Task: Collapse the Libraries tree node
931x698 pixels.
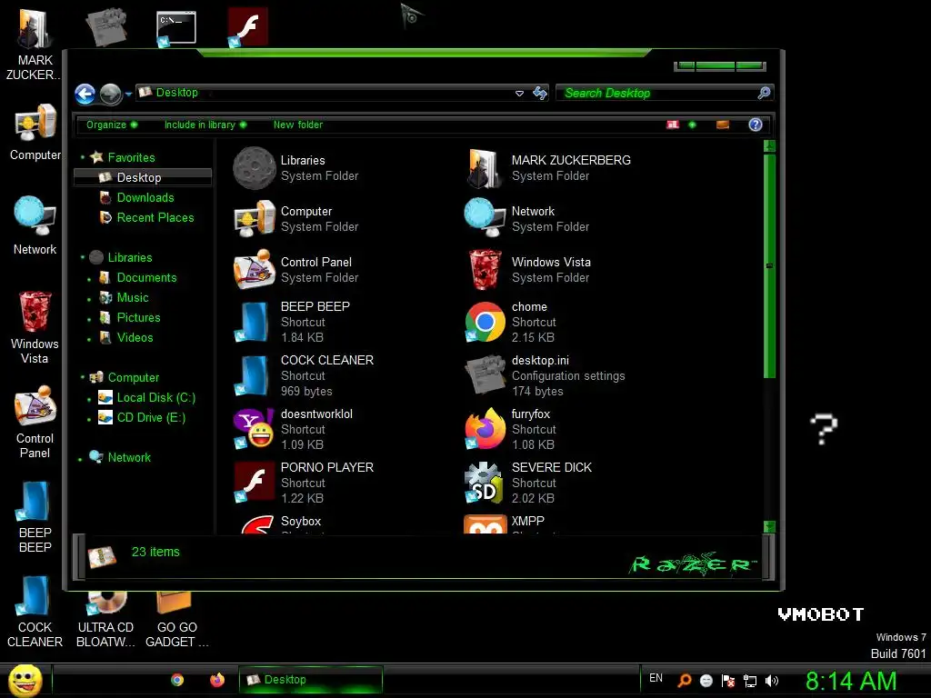Action: [83, 257]
